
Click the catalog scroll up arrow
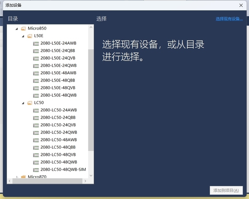91,27
